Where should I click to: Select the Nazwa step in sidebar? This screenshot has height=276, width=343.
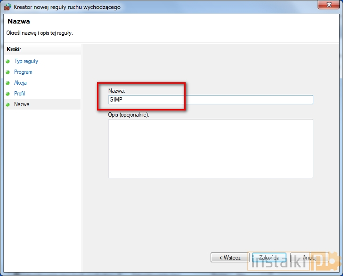(x=42, y=104)
